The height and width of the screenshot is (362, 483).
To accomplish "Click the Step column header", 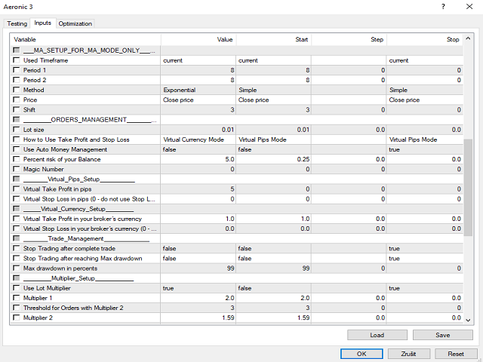I will pos(349,39).
